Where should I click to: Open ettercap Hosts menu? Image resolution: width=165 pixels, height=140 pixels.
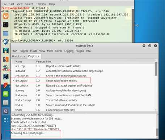coord(34,51)
